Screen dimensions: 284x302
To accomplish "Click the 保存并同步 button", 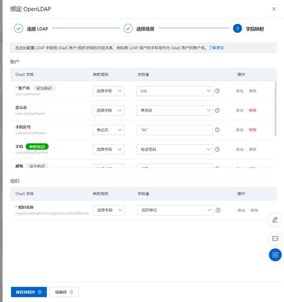I will pyautogui.click(x=29, y=292).
